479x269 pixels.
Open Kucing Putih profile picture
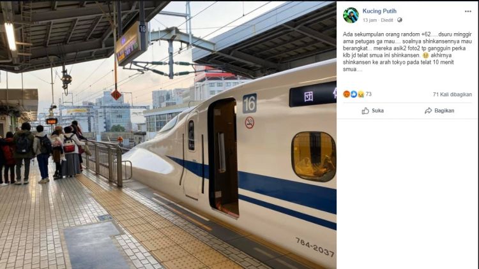351,15
